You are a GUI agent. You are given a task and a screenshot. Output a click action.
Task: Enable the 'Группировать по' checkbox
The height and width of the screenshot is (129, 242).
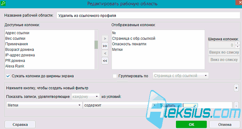[x=115, y=76]
